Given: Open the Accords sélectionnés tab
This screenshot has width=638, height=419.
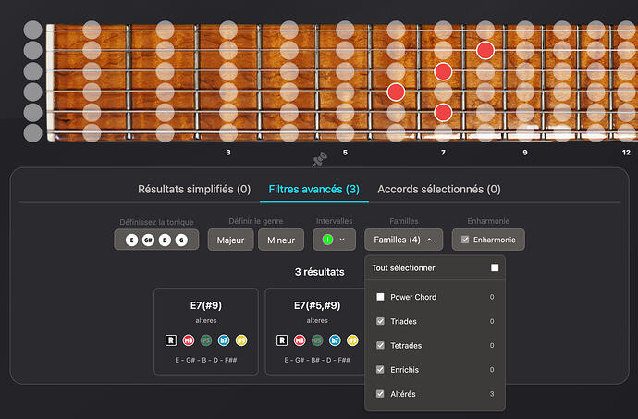Looking at the screenshot, I should coord(439,189).
